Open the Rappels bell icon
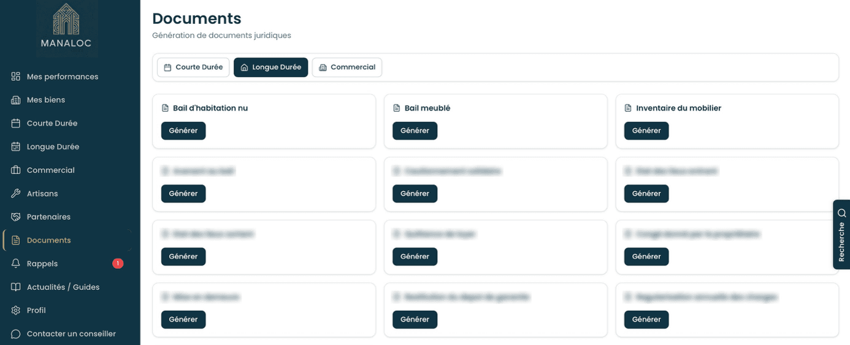The height and width of the screenshot is (345, 850). point(16,263)
